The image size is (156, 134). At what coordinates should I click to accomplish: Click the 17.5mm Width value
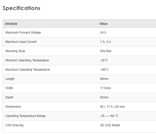point(105,88)
